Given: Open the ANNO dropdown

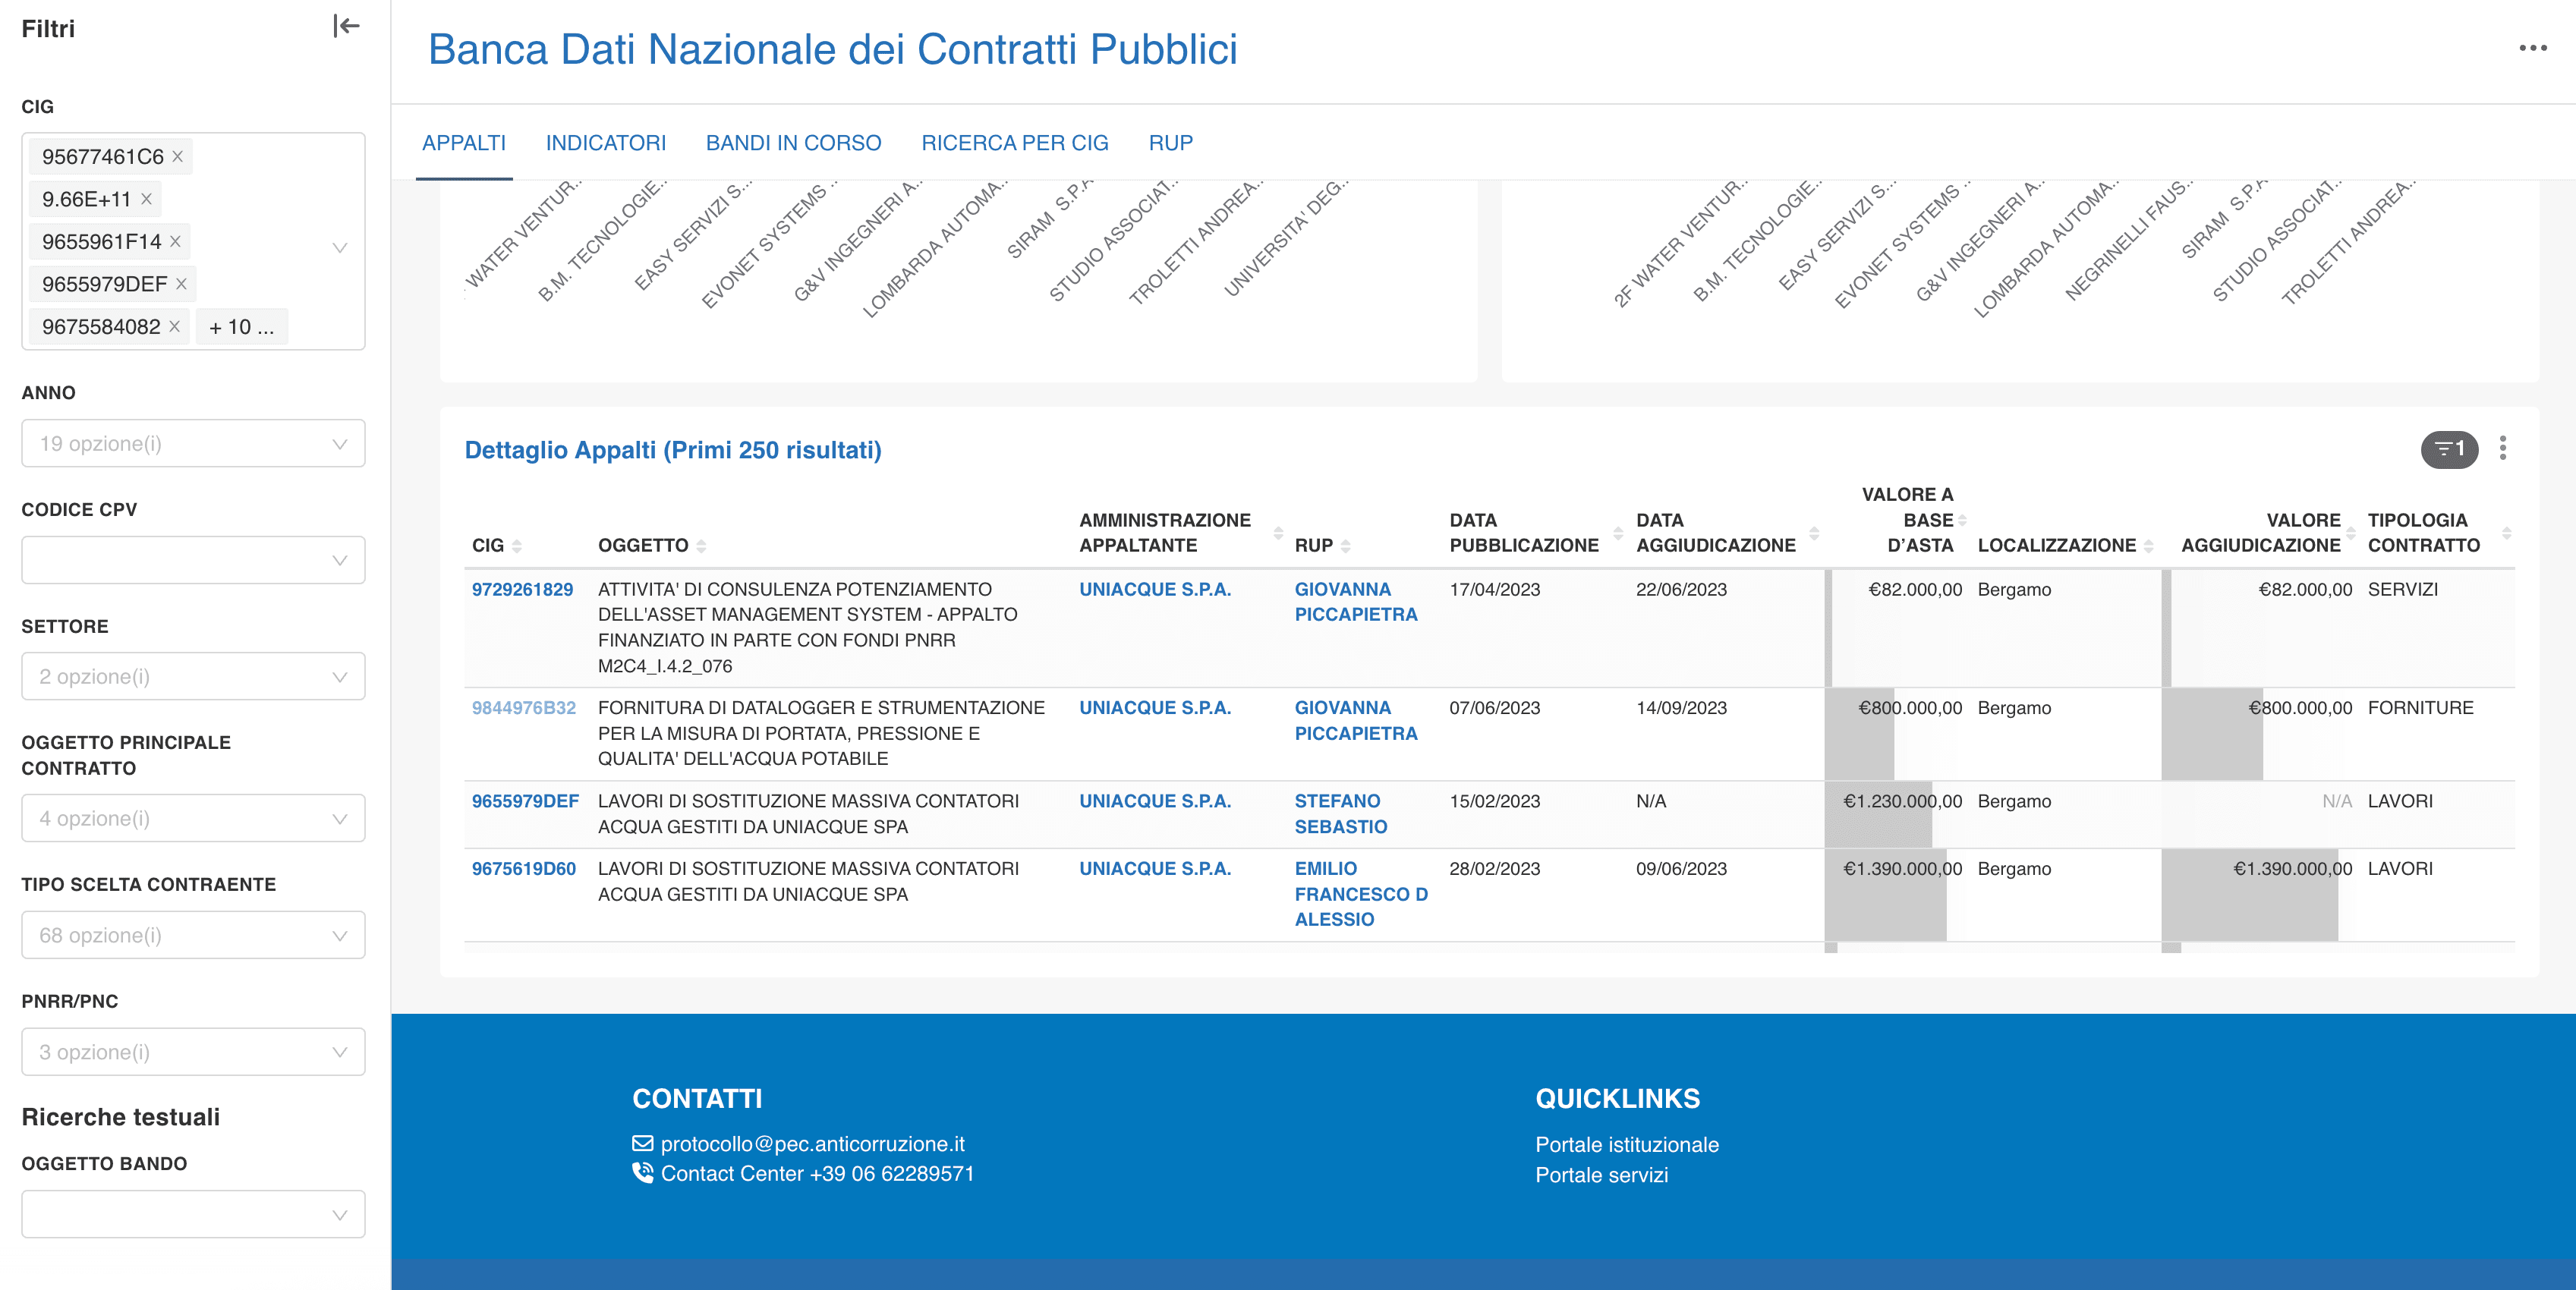Looking at the screenshot, I should click(x=193, y=443).
